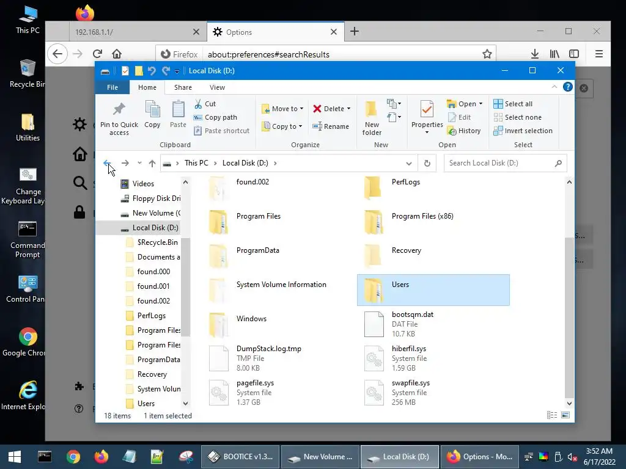Screen dimensions: 626x469
Task: Click Properties checkmark in title bar toolbar
Action: click(x=125, y=71)
